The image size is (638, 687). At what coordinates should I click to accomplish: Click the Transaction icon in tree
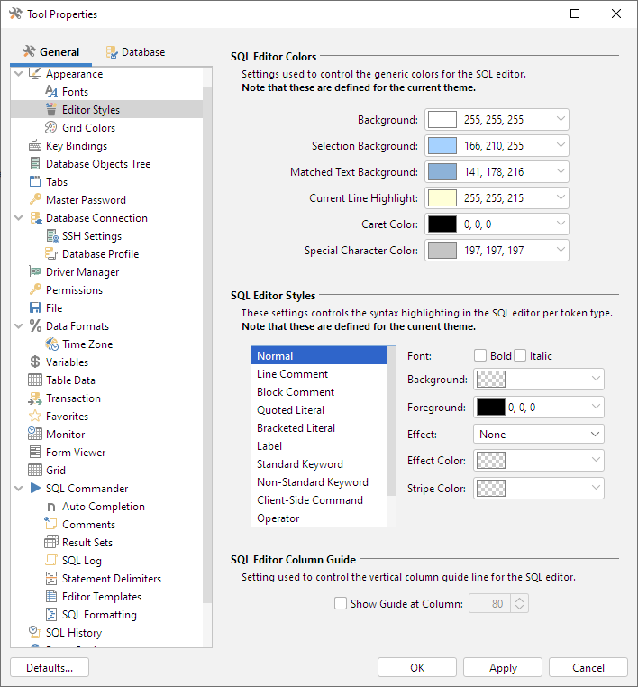pyautogui.click(x=35, y=398)
